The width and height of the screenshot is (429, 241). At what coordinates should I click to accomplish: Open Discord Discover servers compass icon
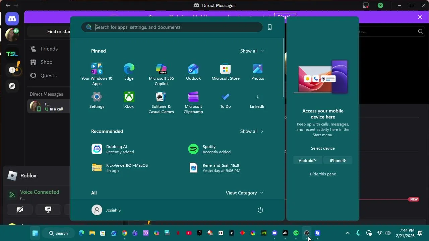12,86
